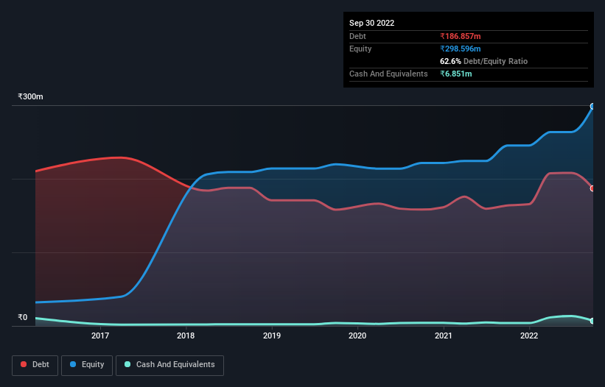Click the ₹0 y-axis label
The height and width of the screenshot is (387, 605).
(23, 317)
